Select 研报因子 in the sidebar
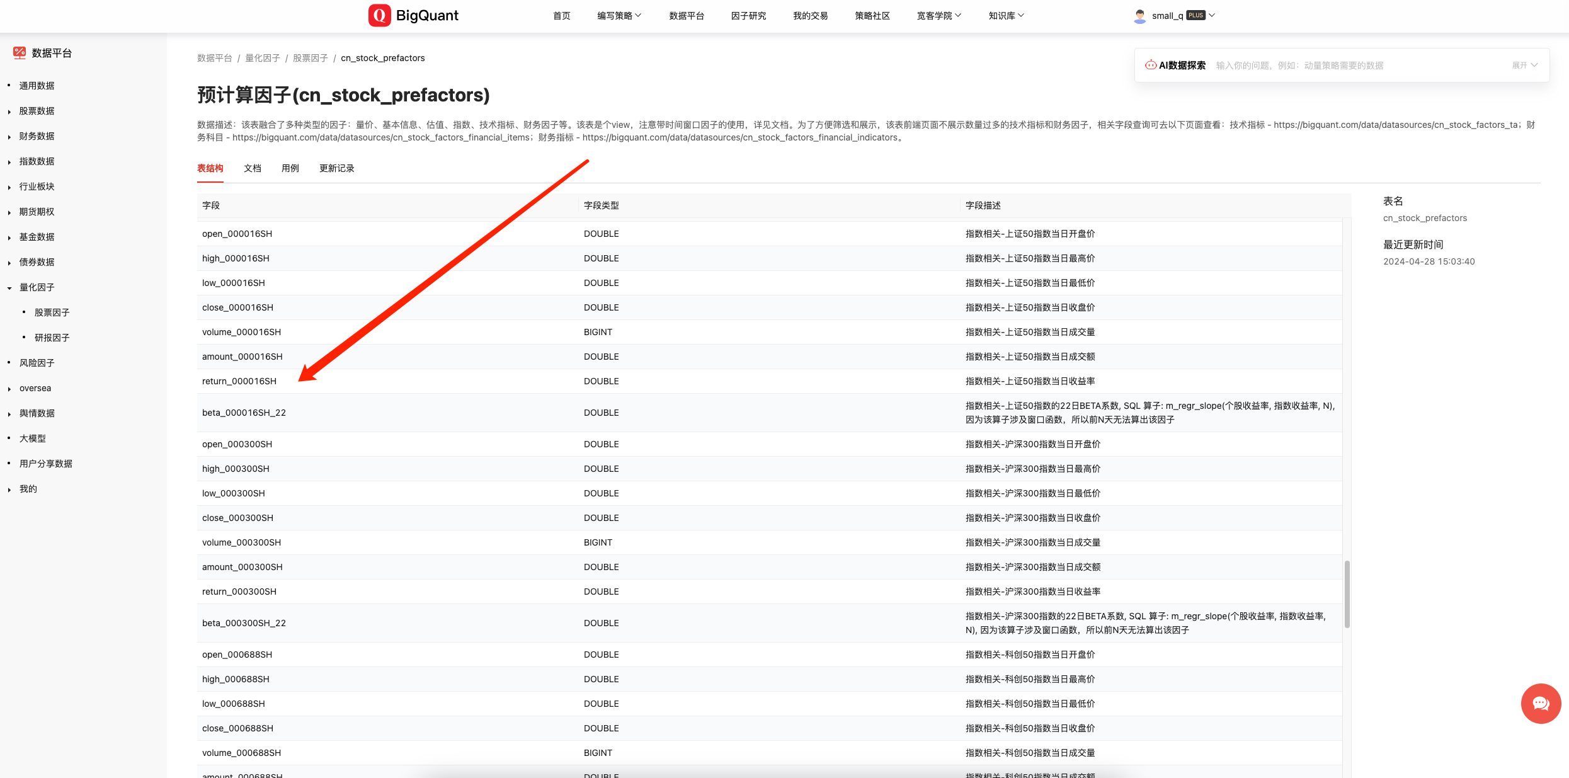The height and width of the screenshot is (778, 1569). point(52,338)
